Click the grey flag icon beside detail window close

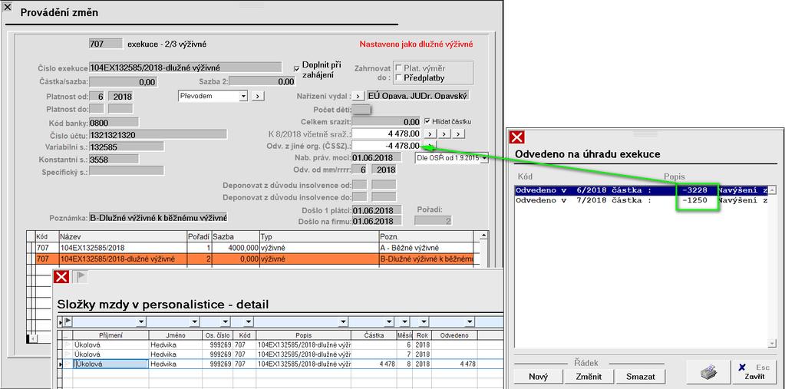(x=81, y=277)
